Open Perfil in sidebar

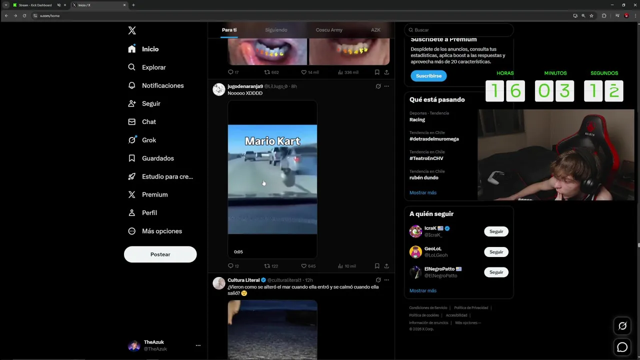pyautogui.click(x=142, y=212)
